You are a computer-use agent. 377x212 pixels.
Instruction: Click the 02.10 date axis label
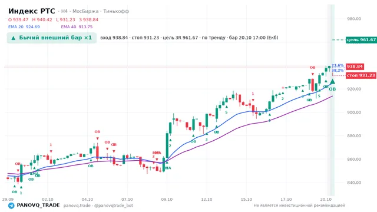click(x=47, y=199)
